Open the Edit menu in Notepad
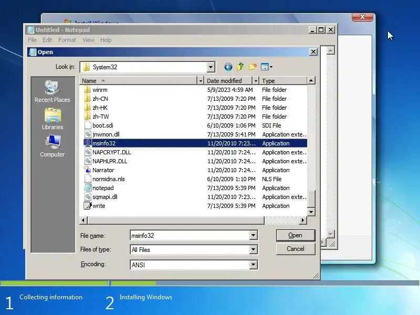420x315 pixels. [x=47, y=40]
